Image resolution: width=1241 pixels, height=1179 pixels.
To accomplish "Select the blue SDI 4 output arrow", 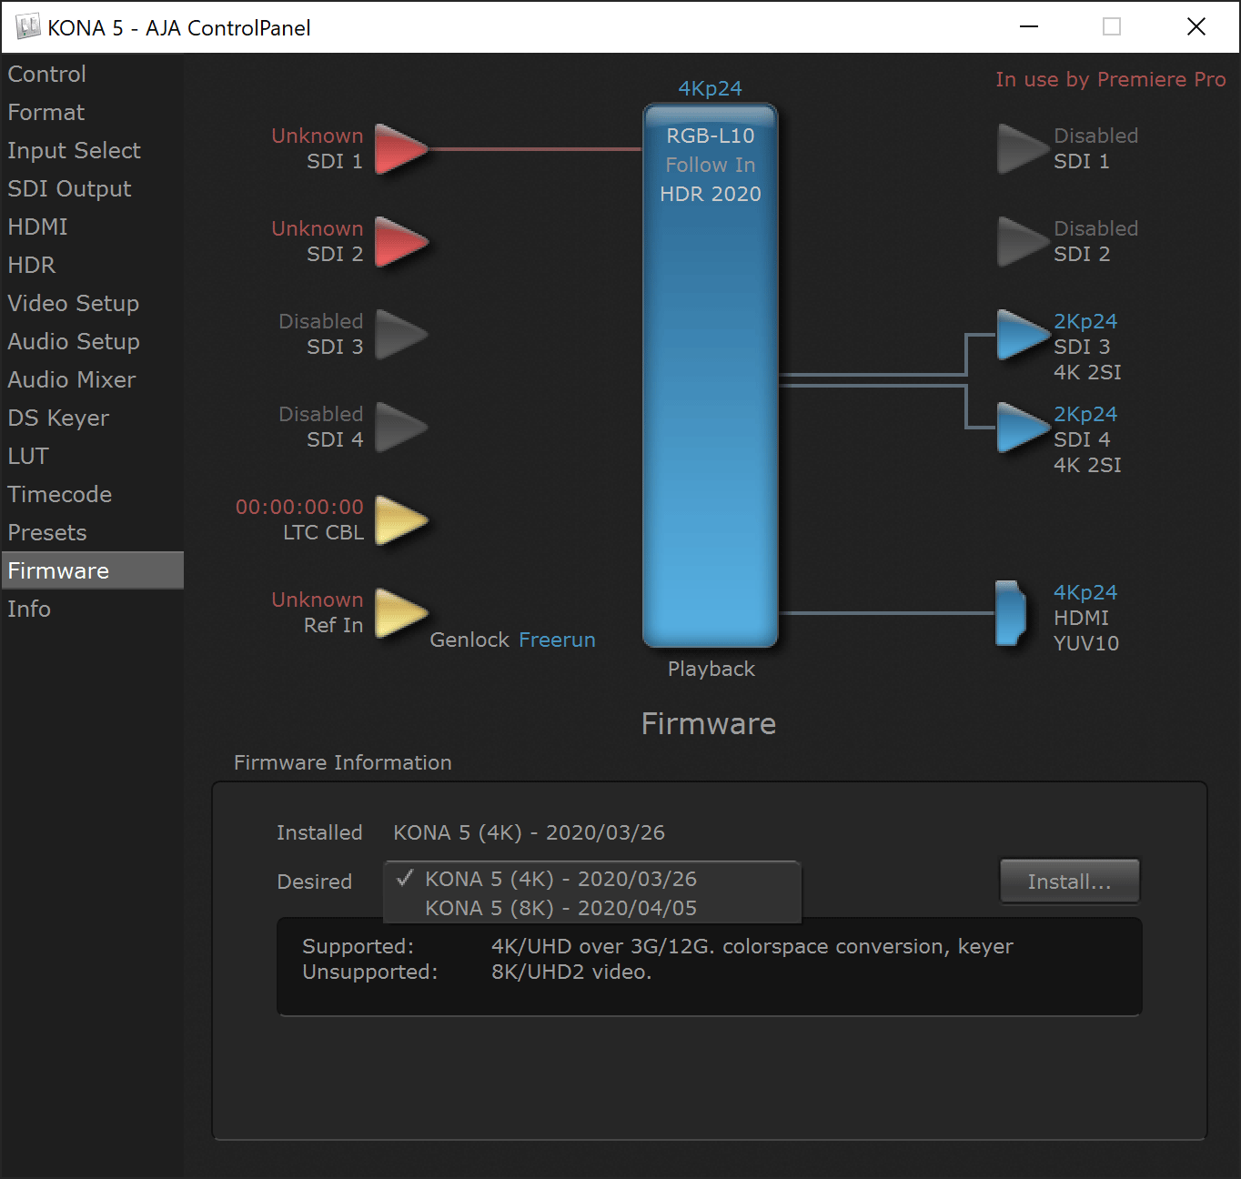I will (1024, 428).
